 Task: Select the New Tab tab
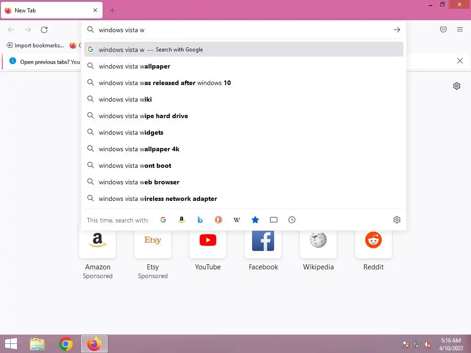click(x=52, y=10)
